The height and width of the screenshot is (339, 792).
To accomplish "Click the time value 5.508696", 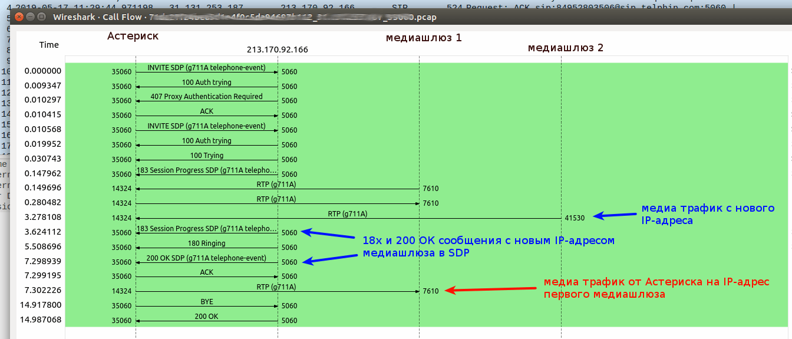I will click(43, 246).
